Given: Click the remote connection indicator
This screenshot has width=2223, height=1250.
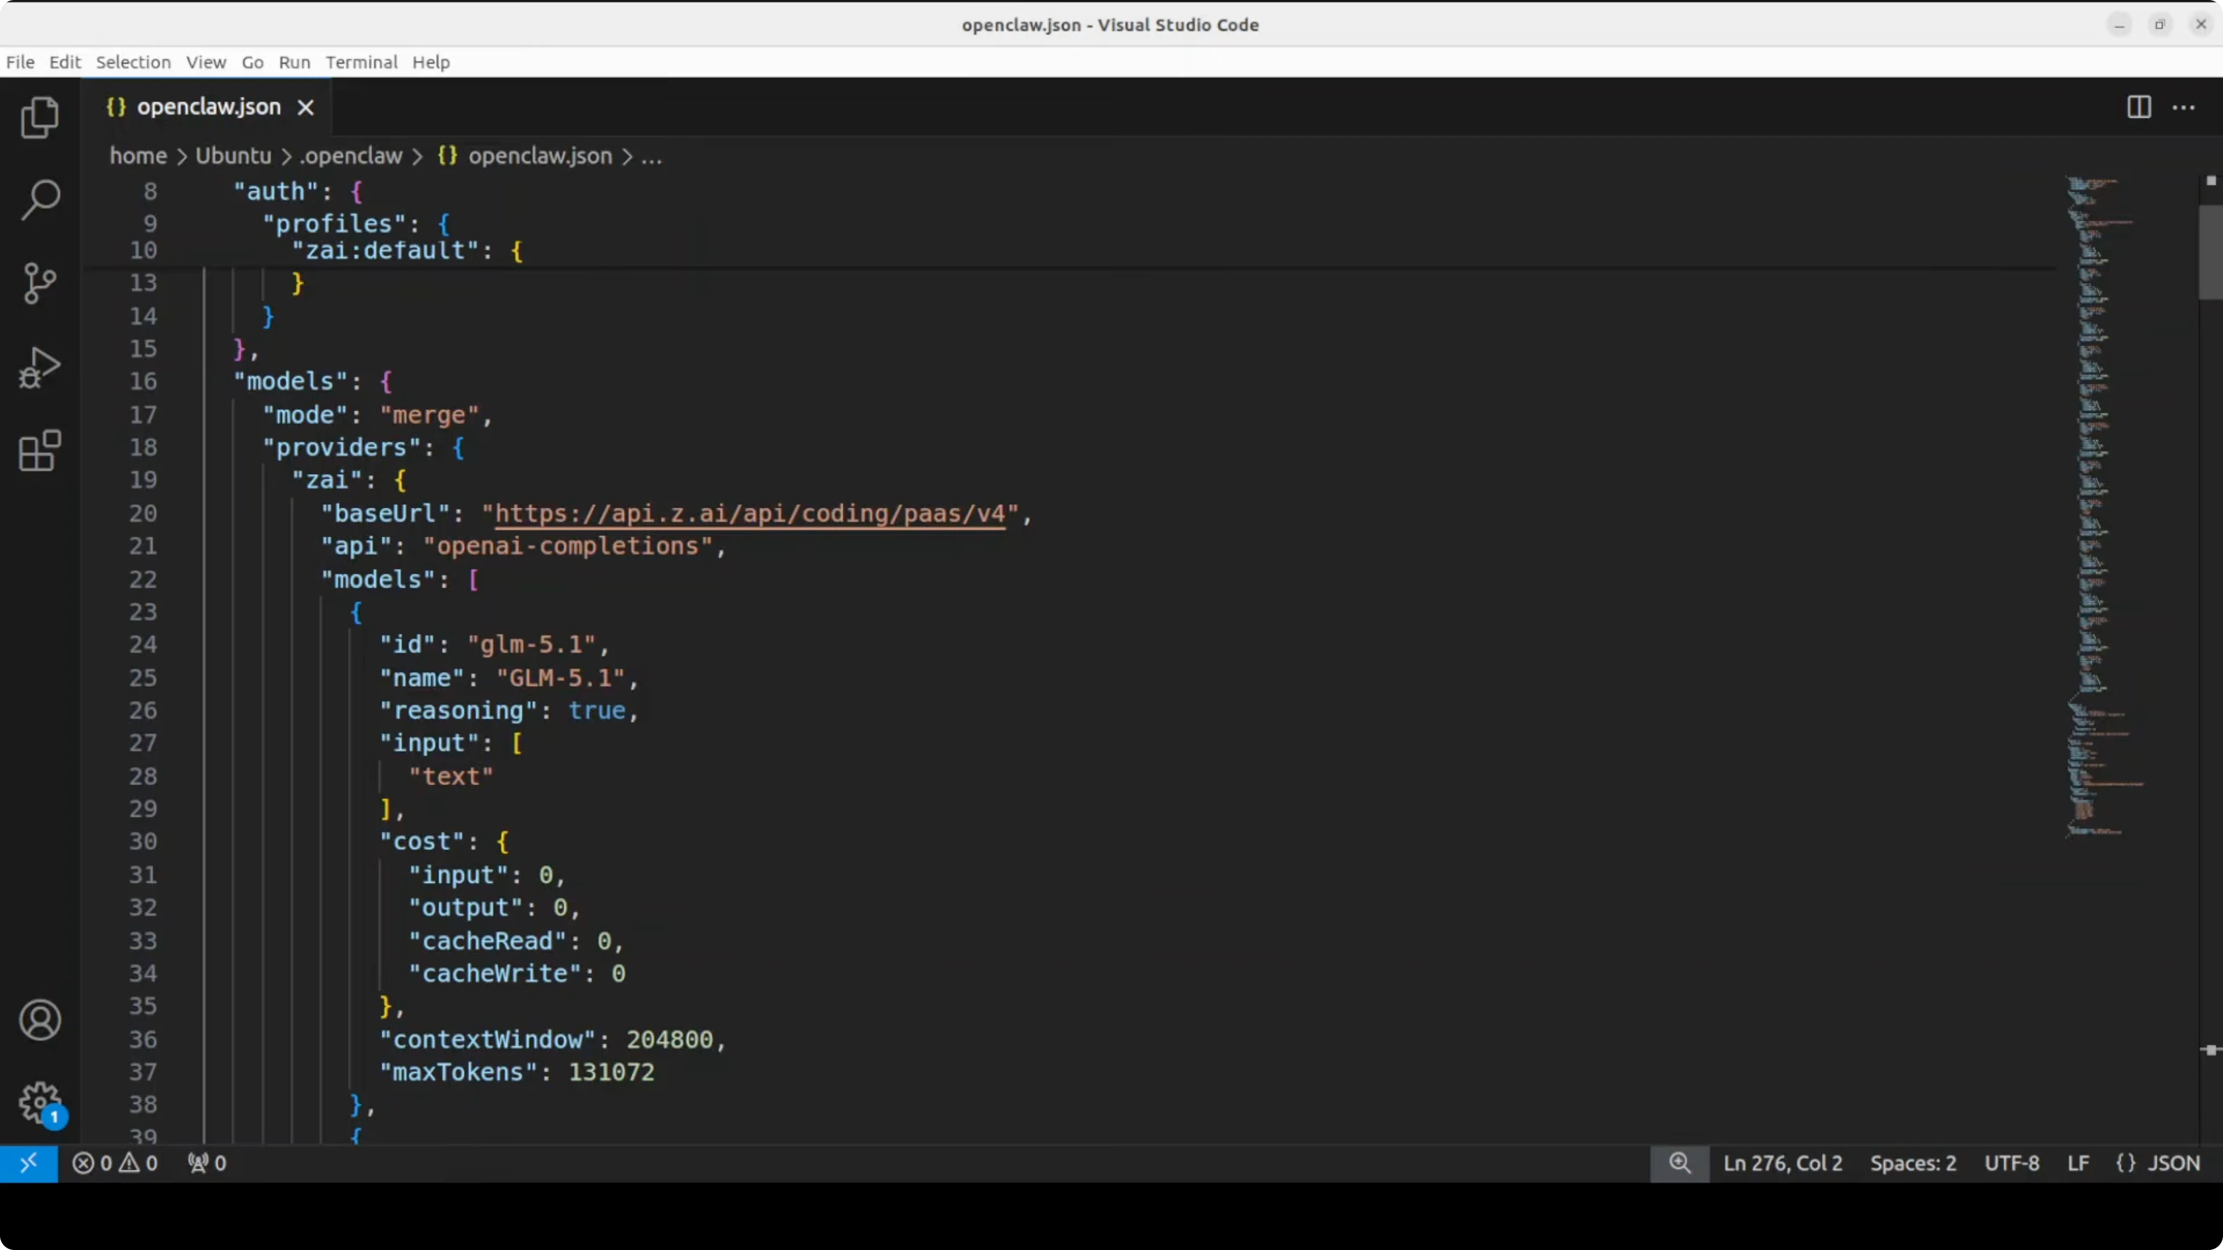Looking at the screenshot, I should (28, 1163).
